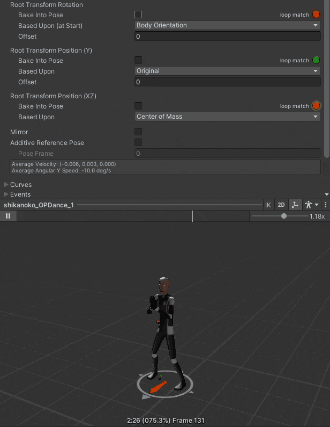The height and width of the screenshot is (427, 330).
Task: Click the frame counter text Frame 131
Action: pyautogui.click(x=189, y=421)
